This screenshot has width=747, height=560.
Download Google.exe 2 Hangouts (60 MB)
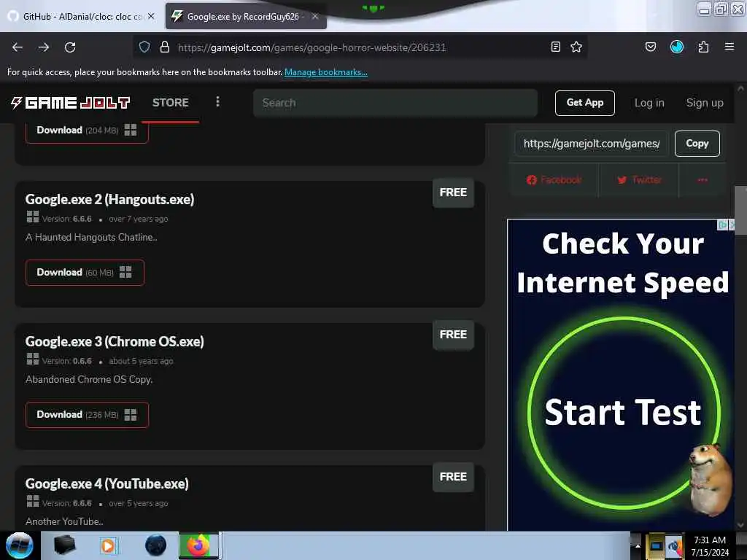click(x=85, y=273)
